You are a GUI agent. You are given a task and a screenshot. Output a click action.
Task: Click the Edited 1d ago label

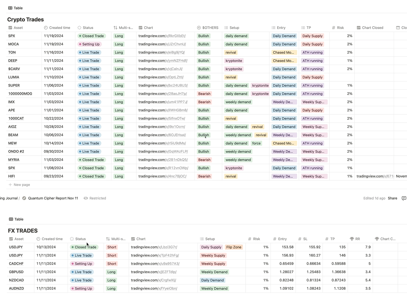tap(374, 198)
